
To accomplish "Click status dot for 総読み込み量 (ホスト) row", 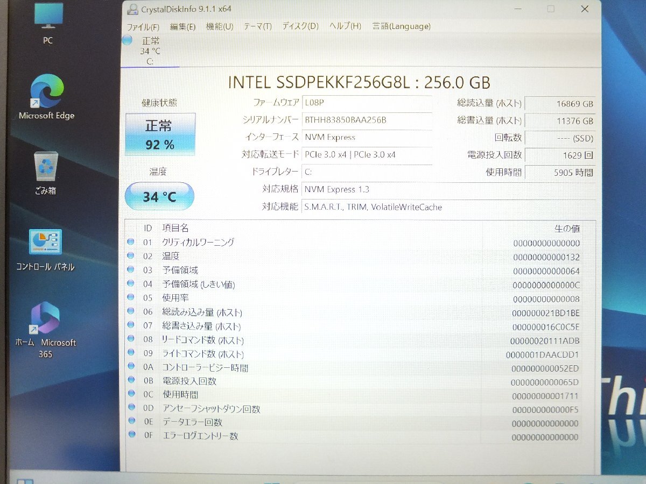I will (130, 311).
